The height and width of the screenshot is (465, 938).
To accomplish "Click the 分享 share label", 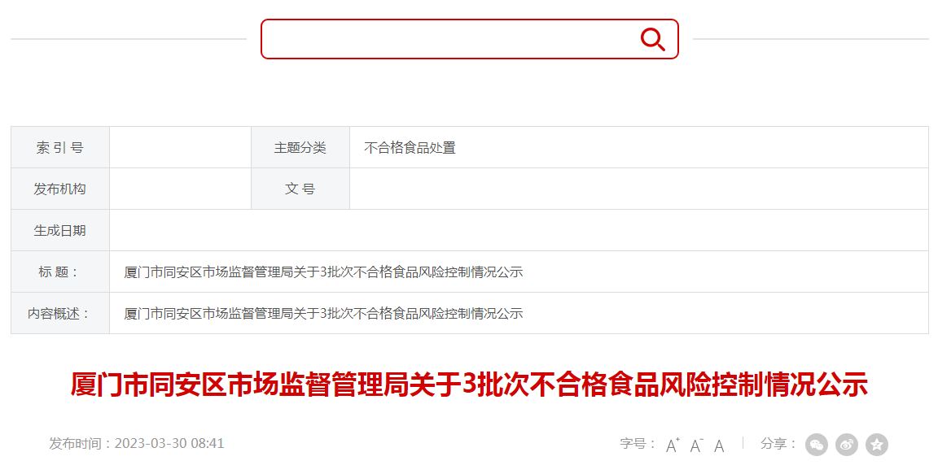I will pos(779,444).
